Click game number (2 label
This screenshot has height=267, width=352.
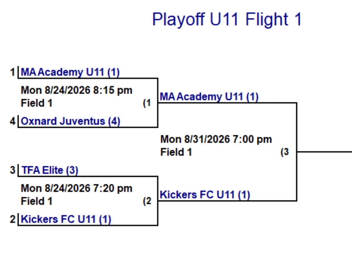(x=147, y=201)
